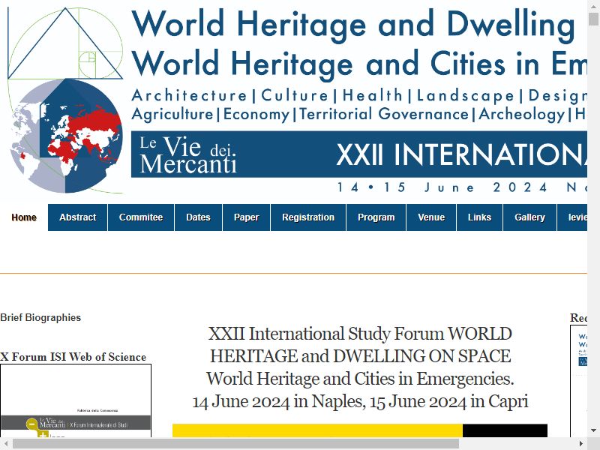Click the '14 • 15 June 2024' banner date
600x450 pixels.
442,187
